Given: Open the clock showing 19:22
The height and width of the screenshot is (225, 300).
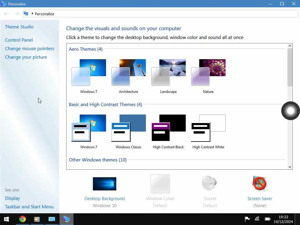Looking at the screenshot, I should pos(283,219).
